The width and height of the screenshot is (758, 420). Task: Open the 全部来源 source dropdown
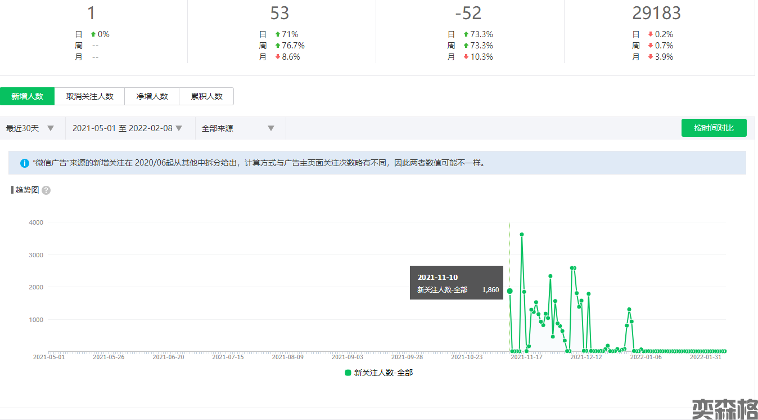[238, 128]
